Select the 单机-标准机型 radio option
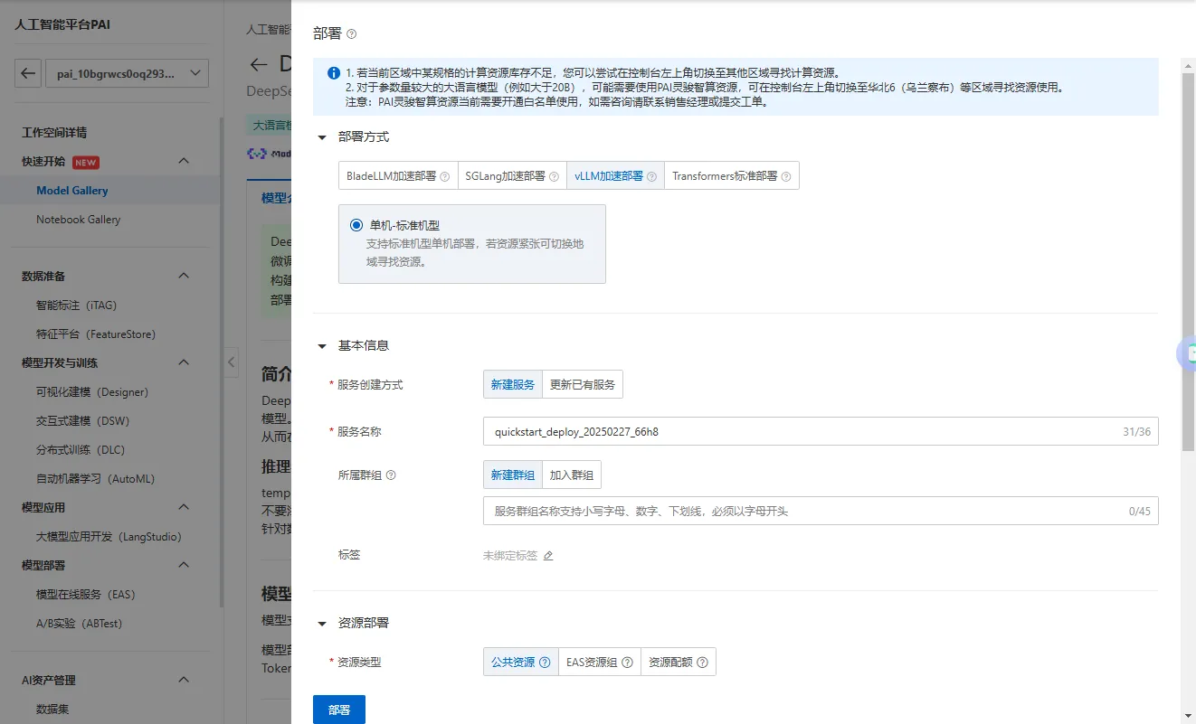 tap(356, 225)
